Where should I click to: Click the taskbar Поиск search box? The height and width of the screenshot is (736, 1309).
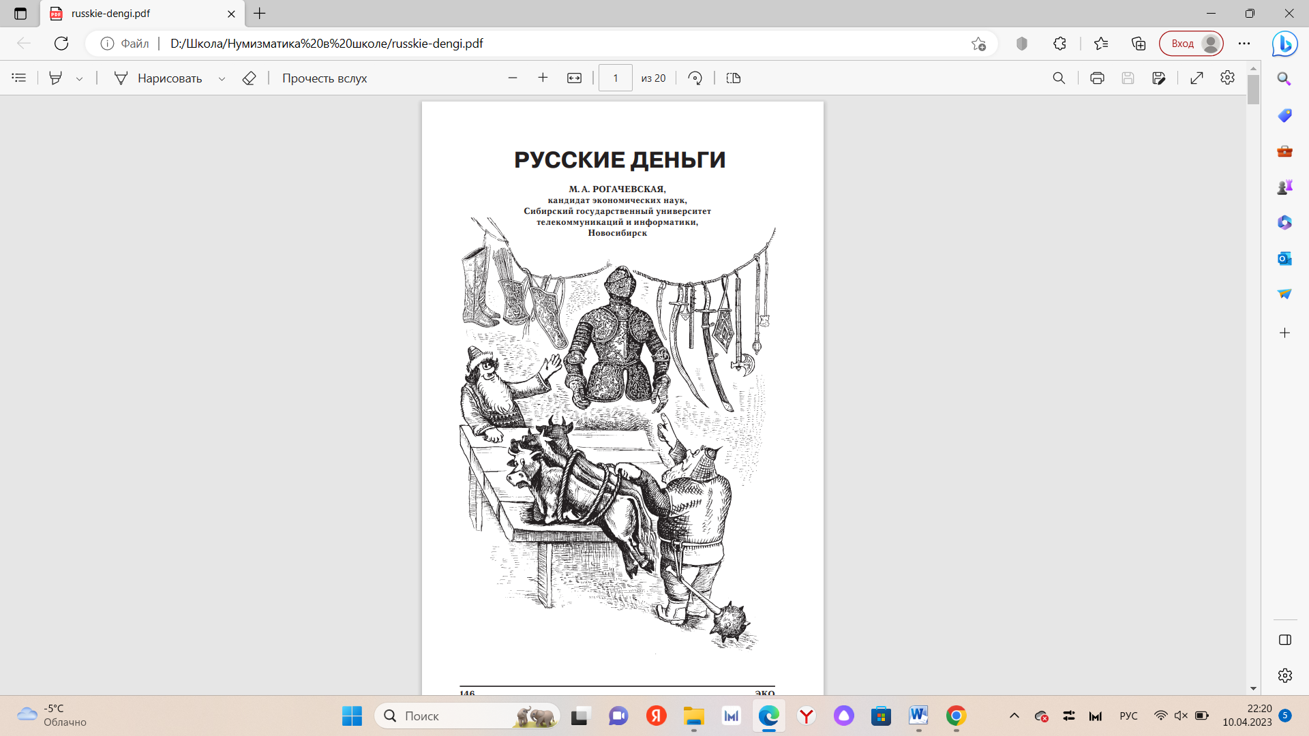(467, 716)
